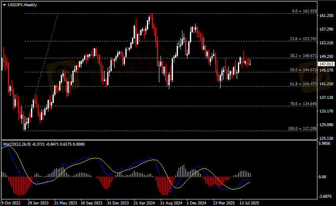336x206 pixels.
Task: Click the current price tag 147.013
Action: (x=326, y=64)
